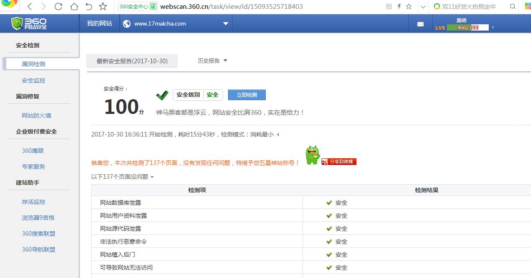Click the search box reading 双11好货火热预定中
This screenshot has height=278, width=531.
click(469, 7)
